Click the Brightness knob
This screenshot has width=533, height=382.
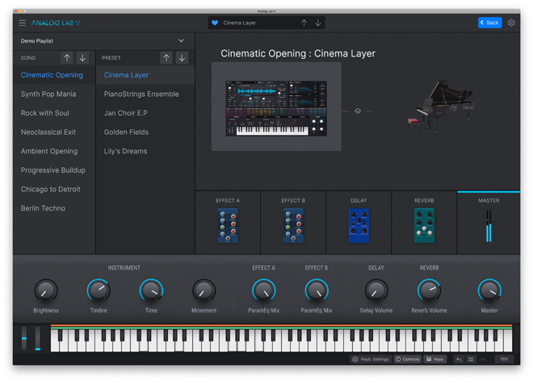coord(46,291)
